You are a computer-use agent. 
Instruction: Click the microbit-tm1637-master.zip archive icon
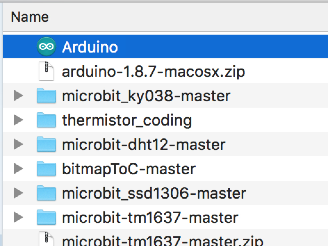click(46, 239)
